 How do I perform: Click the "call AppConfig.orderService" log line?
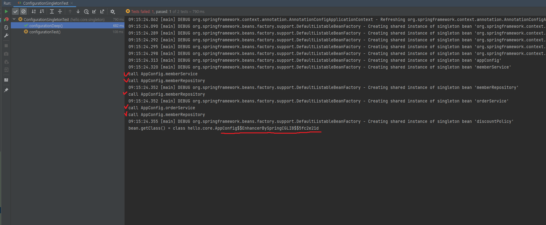click(162, 108)
